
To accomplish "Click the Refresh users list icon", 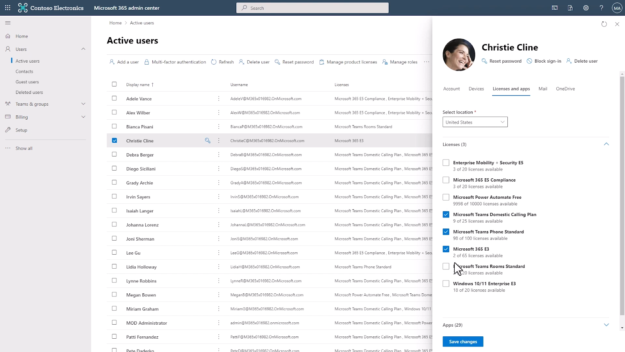I will tap(214, 62).
